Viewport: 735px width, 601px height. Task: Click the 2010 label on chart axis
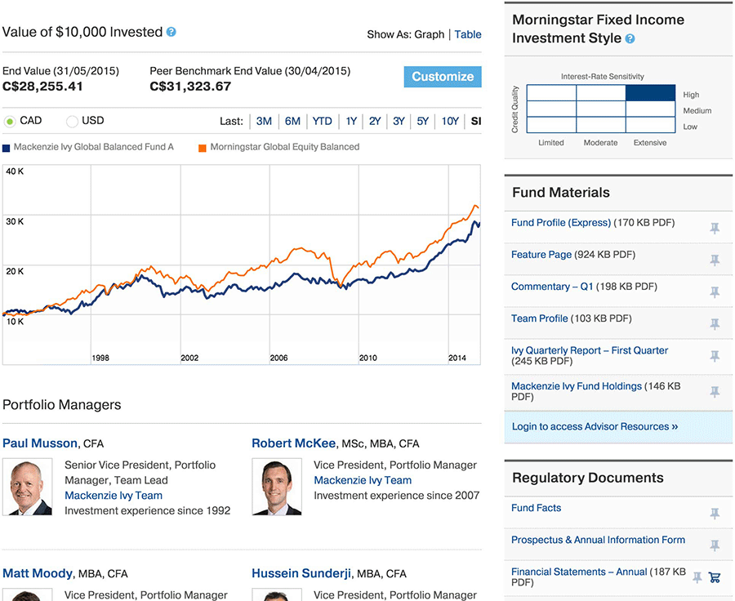pos(368,358)
